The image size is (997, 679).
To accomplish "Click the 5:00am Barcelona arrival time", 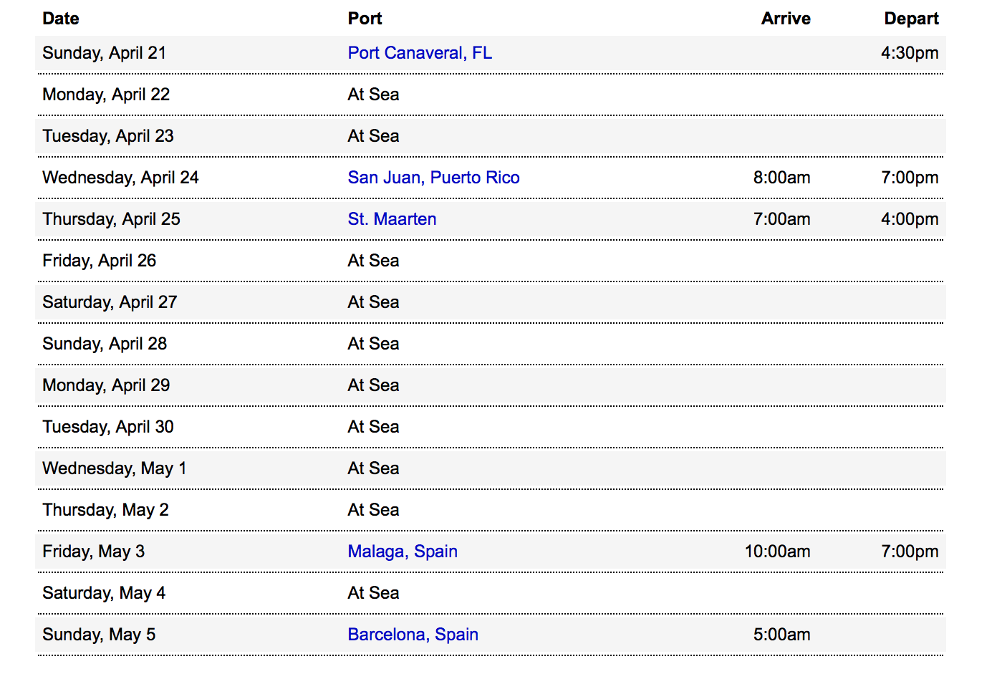I will tap(781, 635).
